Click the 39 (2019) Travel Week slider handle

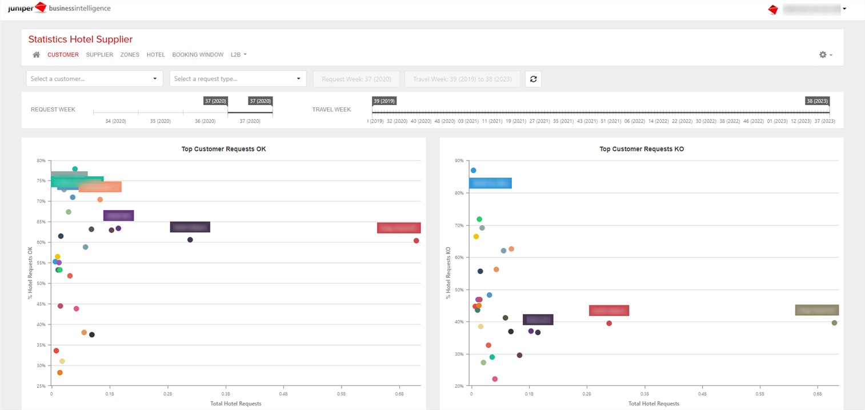383,101
